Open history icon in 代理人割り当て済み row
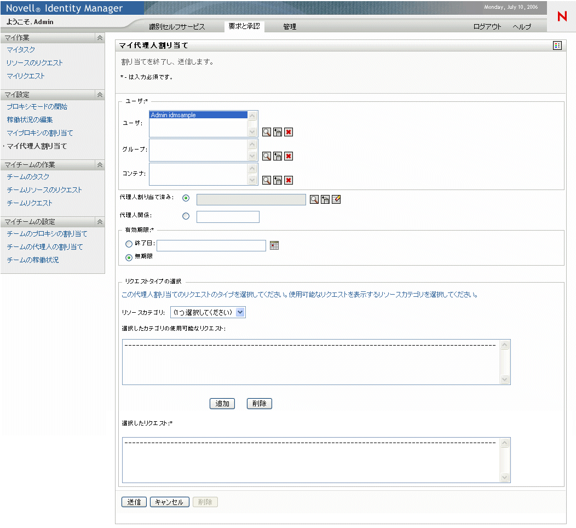 325,199
